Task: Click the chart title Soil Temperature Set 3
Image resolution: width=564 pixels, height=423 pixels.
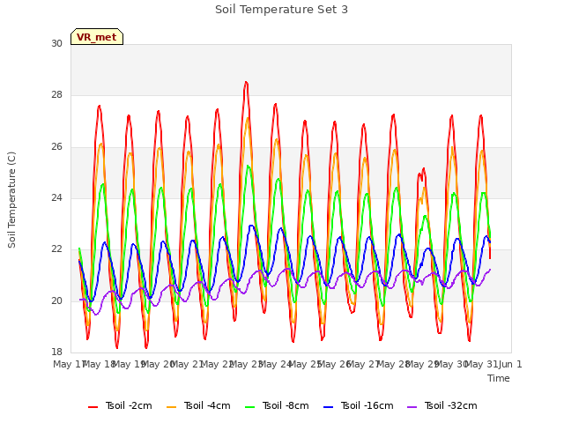Action: coord(282,10)
